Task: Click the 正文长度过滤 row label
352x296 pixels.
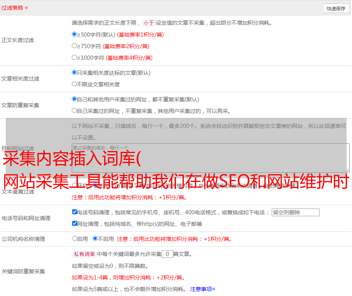Action: coord(17,40)
